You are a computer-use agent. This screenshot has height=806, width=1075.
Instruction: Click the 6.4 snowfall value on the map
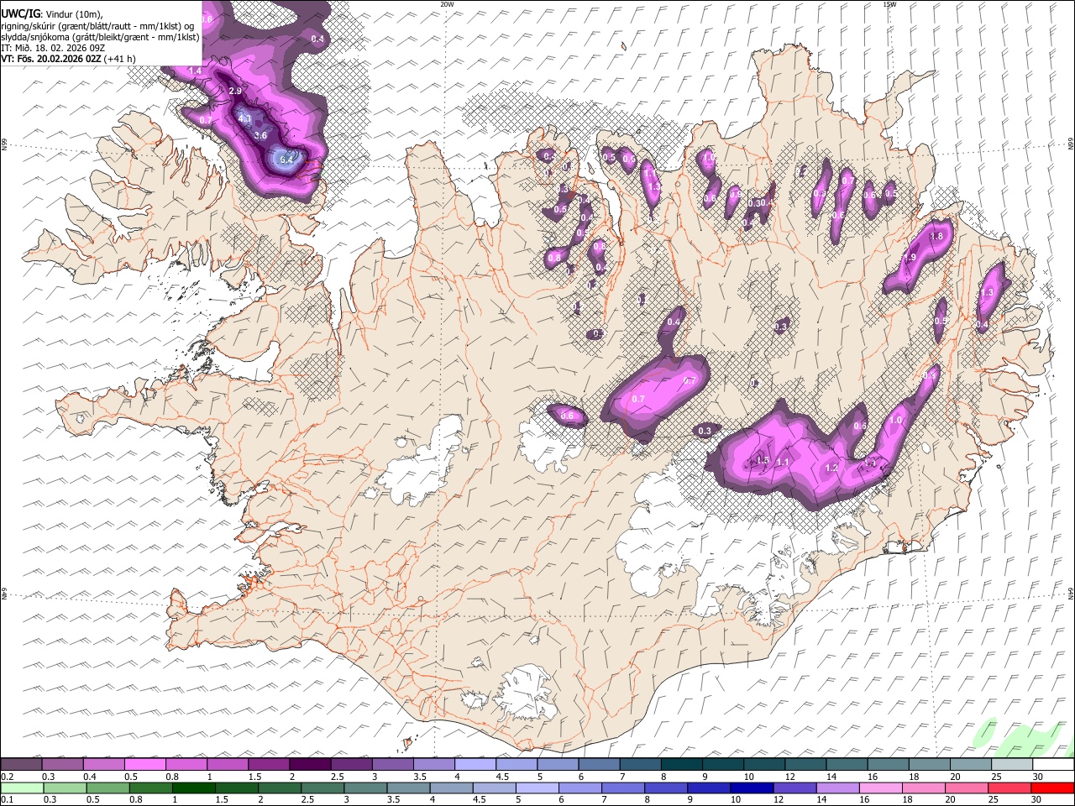tap(287, 160)
